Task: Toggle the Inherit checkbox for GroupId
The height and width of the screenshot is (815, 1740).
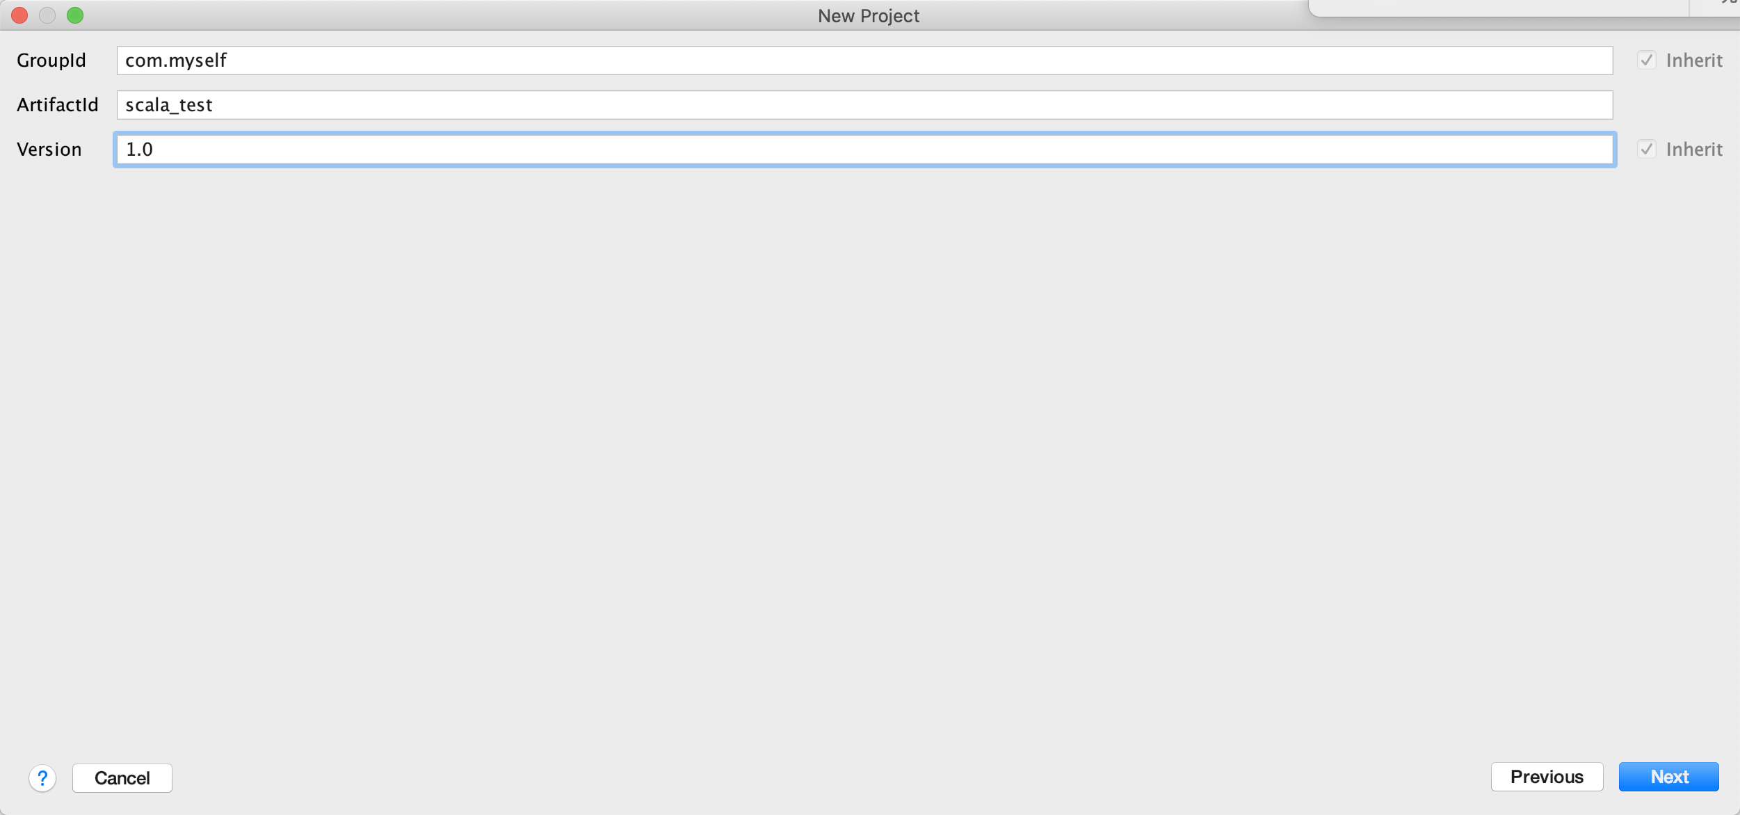Action: [1646, 60]
